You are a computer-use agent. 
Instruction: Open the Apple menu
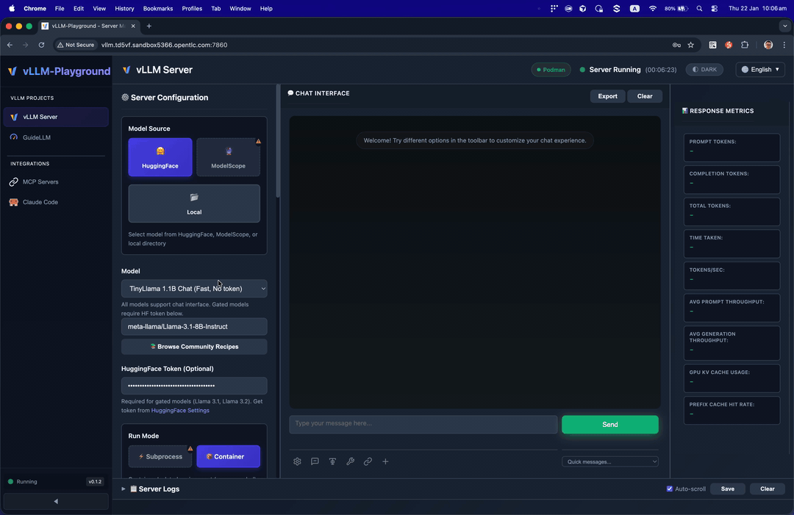coord(12,9)
